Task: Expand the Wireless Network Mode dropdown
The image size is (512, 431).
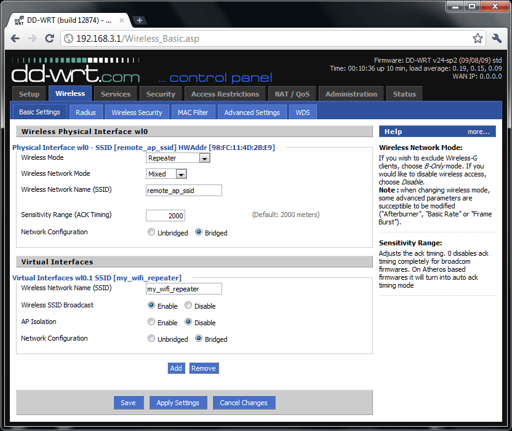Action: click(x=167, y=174)
